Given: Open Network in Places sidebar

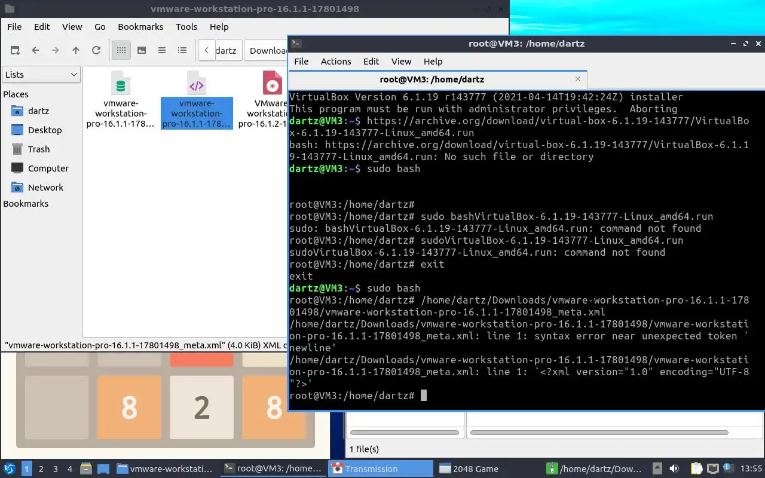Looking at the screenshot, I should 45,188.
